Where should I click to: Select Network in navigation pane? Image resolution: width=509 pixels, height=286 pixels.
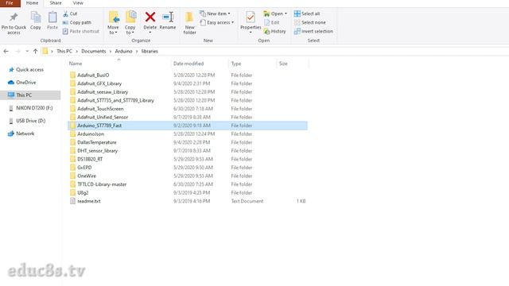click(x=25, y=133)
